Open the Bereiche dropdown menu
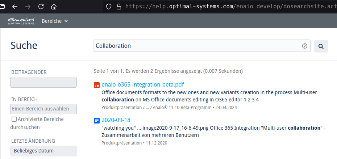The width and height of the screenshot is (337, 159). 55,21
